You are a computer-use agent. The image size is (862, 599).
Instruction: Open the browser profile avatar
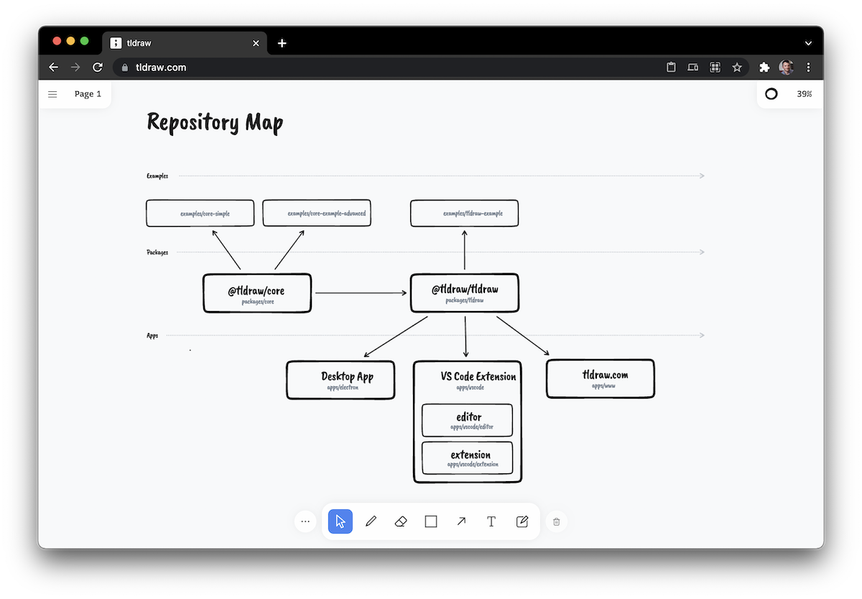[787, 68]
